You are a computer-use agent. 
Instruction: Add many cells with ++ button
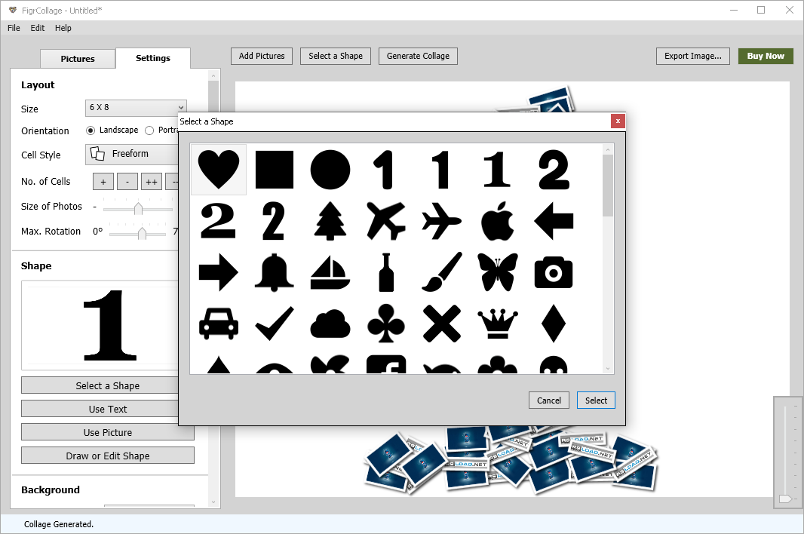152,182
